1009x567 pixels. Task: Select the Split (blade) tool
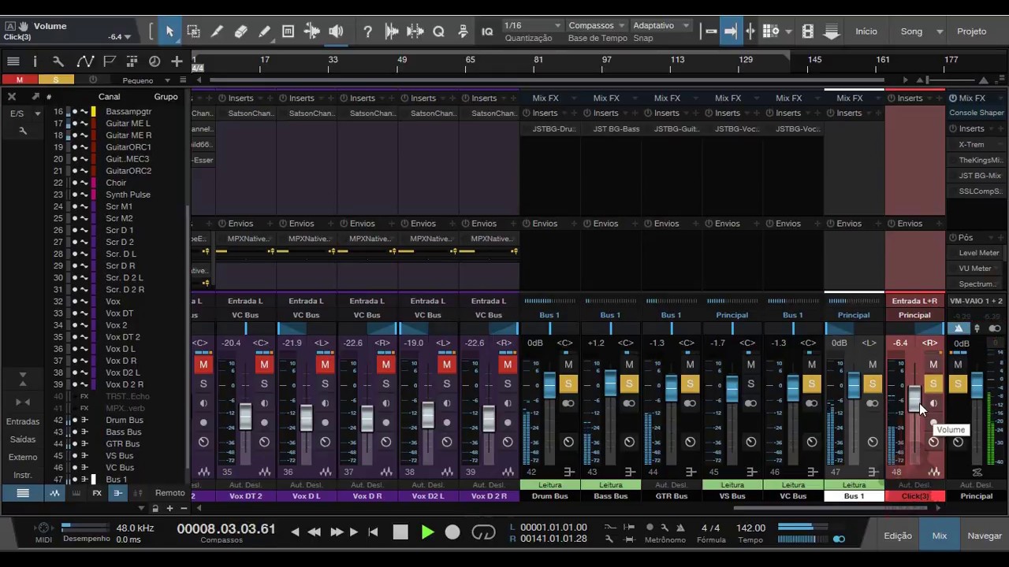(x=217, y=31)
